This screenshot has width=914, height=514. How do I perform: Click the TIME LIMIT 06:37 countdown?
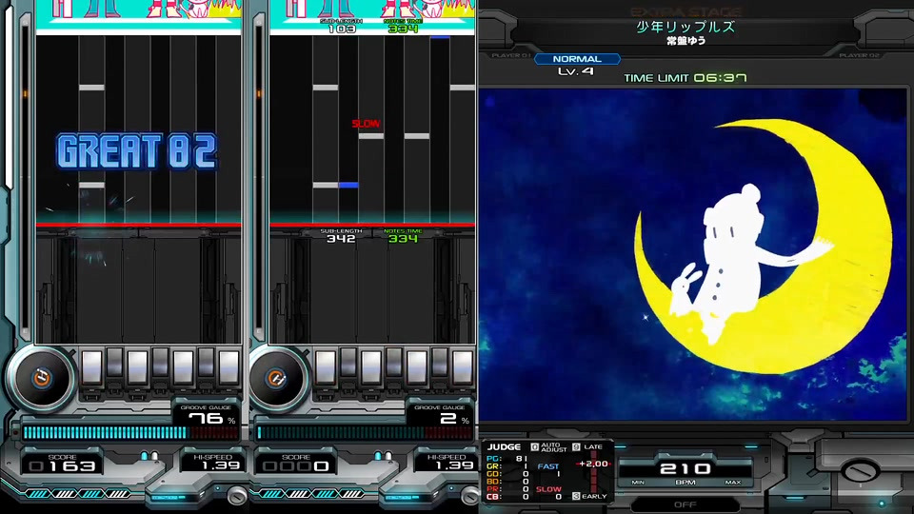pos(685,77)
